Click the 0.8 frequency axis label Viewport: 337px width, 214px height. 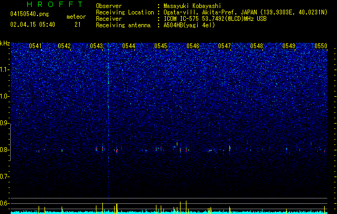click(4, 150)
